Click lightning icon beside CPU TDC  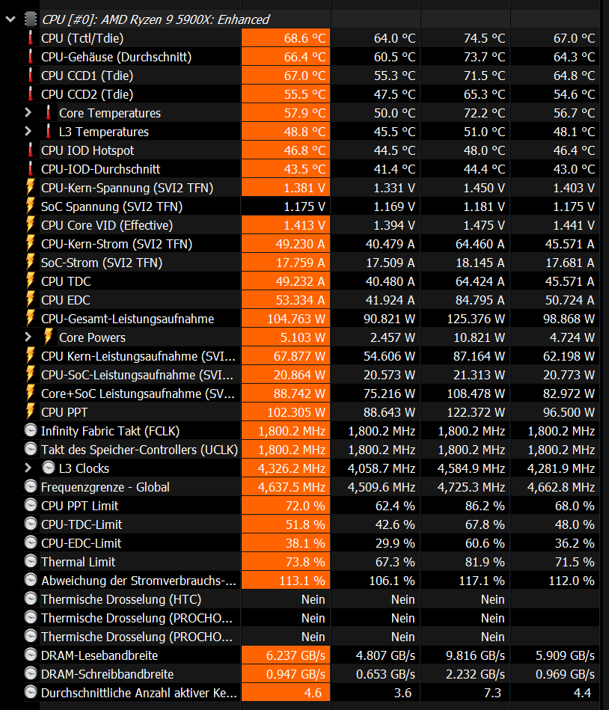click(31, 281)
